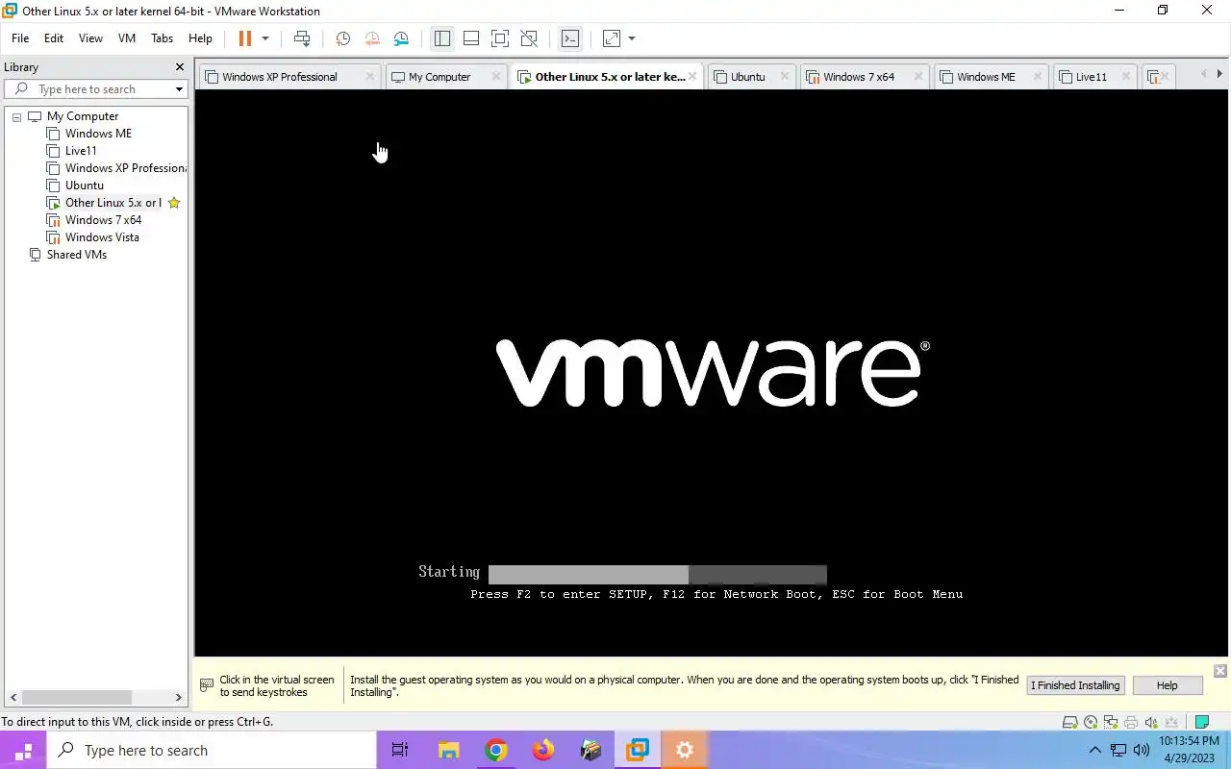Close the Other Linux 5.x tab
Screen dimensions: 1231x769
pyautogui.click(x=692, y=77)
